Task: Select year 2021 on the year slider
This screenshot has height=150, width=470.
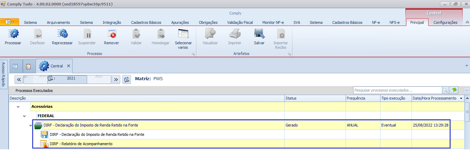Action: [x=71, y=78]
